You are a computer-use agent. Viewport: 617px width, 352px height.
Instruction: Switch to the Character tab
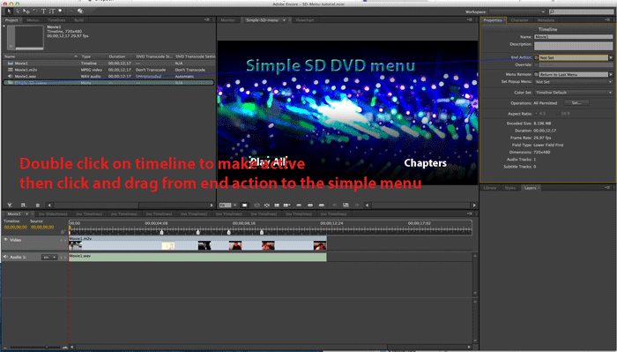(x=519, y=20)
